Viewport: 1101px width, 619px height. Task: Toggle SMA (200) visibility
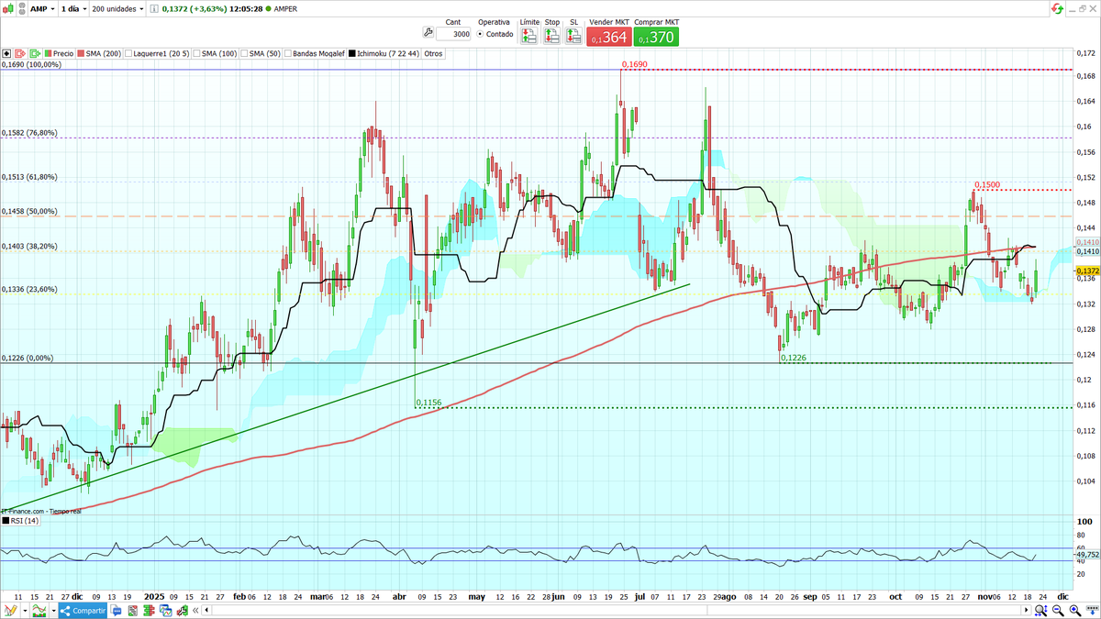98,53
